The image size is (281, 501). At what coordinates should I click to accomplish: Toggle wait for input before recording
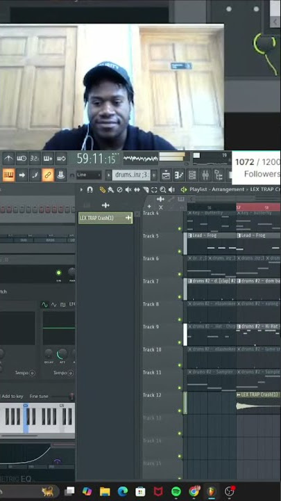[22, 159]
